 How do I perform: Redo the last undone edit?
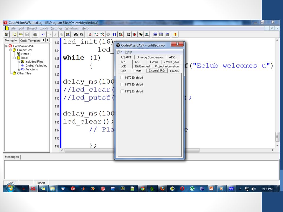(x=49, y=34)
